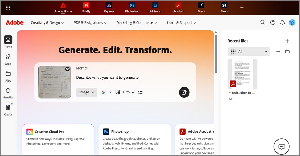Launch Adobe Express from the top bar

(x=109, y=8)
